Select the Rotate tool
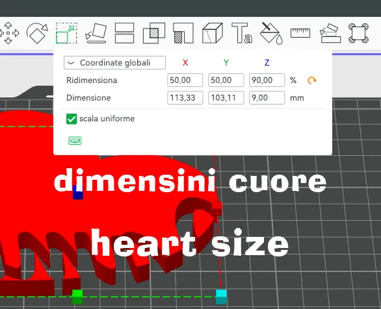The width and height of the screenshot is (381, 309). pos(37,33)
